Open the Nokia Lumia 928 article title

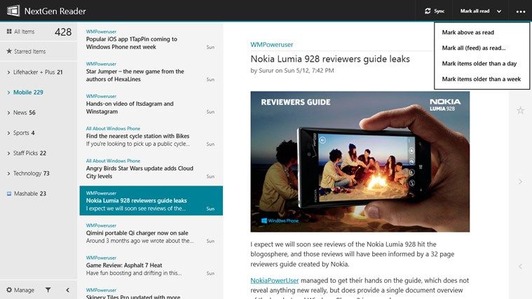[x=330, y=59]
